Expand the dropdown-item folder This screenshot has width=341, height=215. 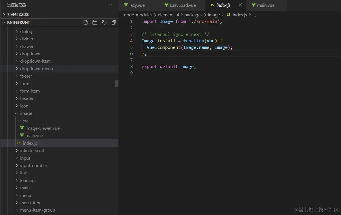pos(59,61)
